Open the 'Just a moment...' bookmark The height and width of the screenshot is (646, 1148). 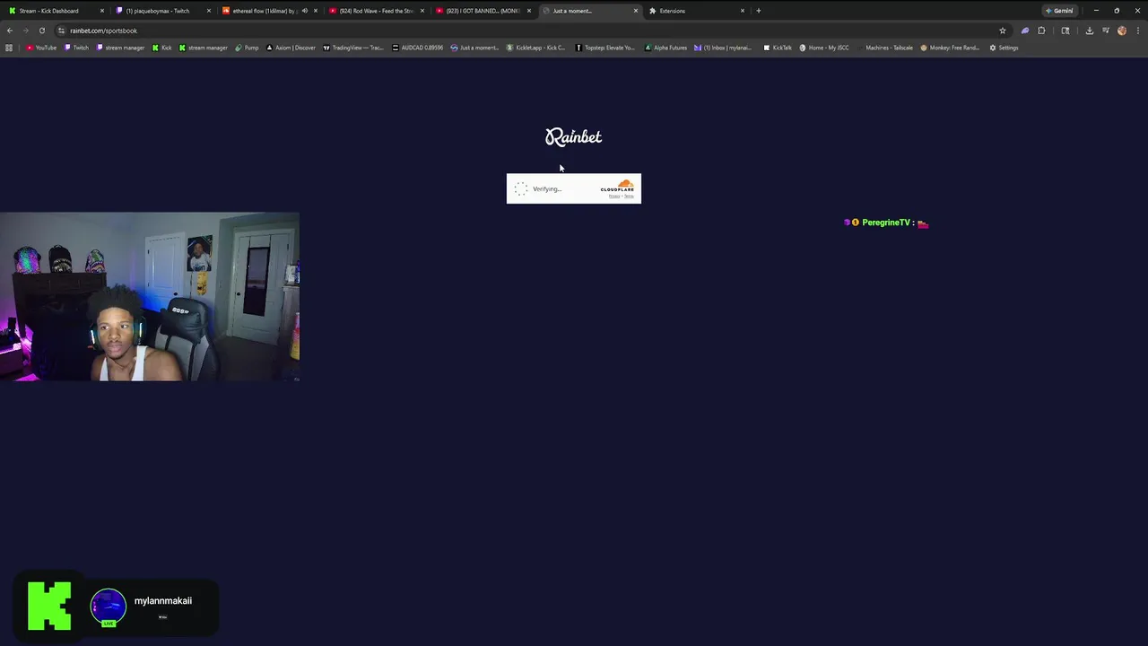(474, 48)
